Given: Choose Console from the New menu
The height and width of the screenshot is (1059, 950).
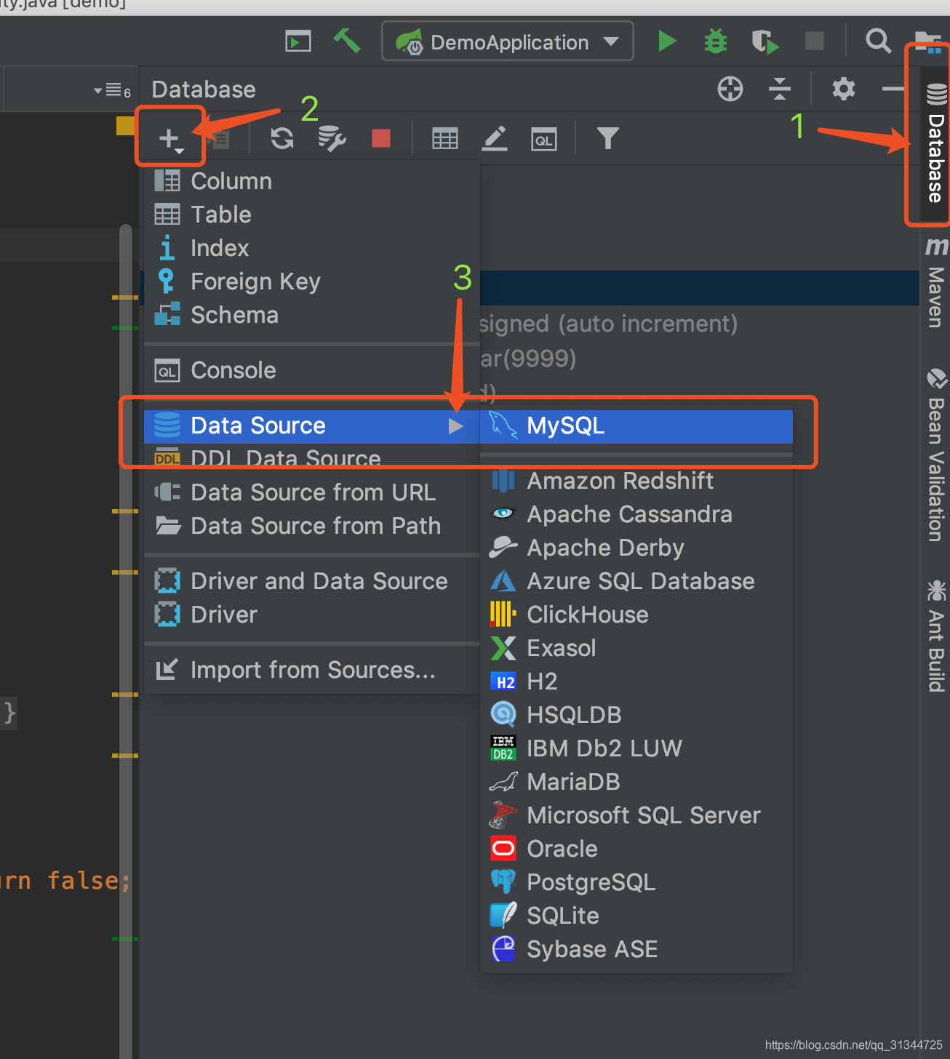Looking at the screenshot, I should [312, 370].
